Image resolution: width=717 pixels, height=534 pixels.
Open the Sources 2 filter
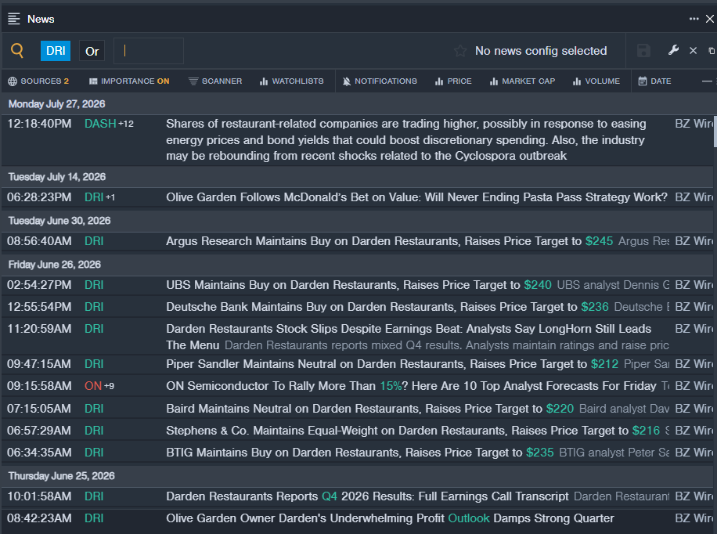38,81
